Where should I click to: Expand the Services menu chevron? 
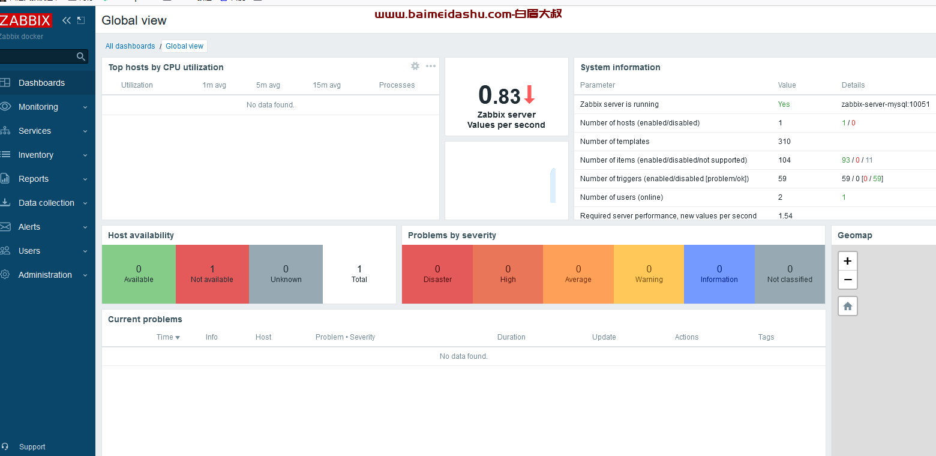click(x=85, y=131)
